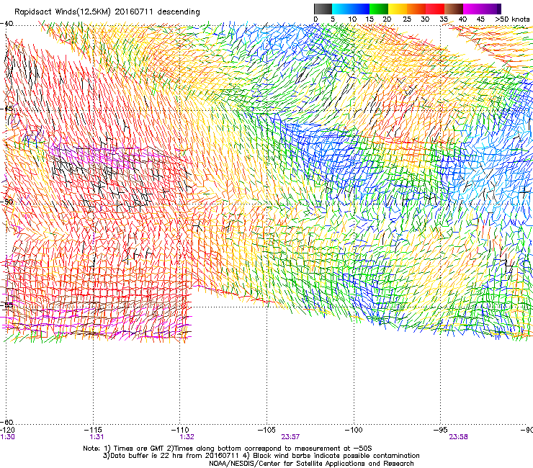
Task: Click the '-55' latitude axis label
Action: click(x=6, y=305)
